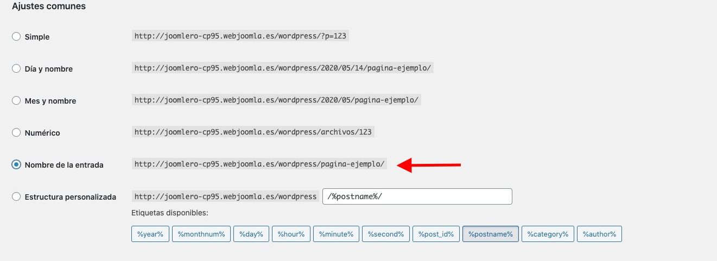Click the Etiquetas disponibles label

click(170, 213)
